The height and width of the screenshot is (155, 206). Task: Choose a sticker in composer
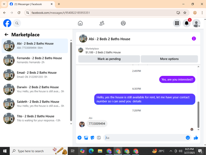click(x=92, y=138)
